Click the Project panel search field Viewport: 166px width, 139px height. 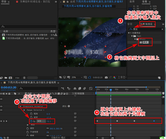click(x=28, y=27)
